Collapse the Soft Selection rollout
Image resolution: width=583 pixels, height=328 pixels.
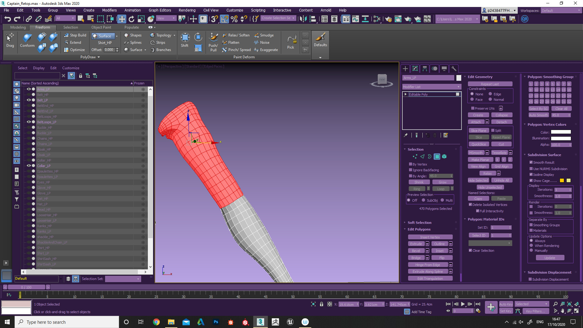[x=419, y=223]
